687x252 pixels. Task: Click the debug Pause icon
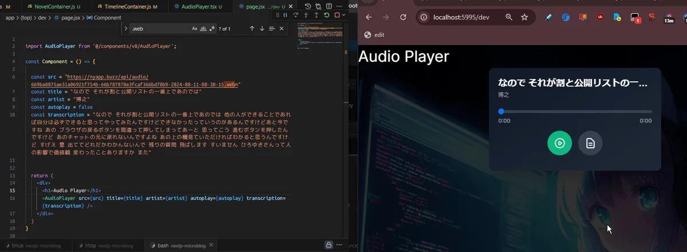click(286, 15)
